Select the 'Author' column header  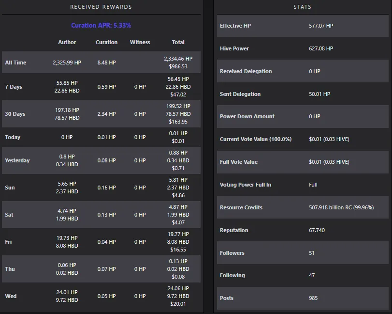[67, 42]
